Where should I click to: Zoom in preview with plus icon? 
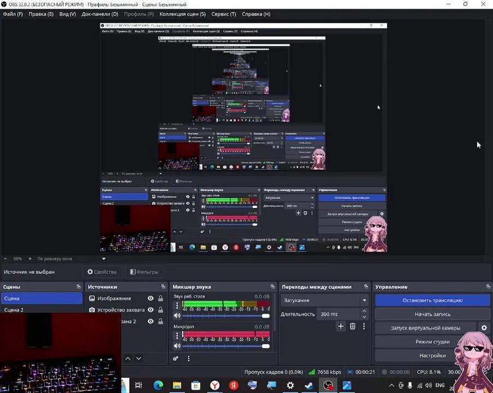click(x=30, y=259)
